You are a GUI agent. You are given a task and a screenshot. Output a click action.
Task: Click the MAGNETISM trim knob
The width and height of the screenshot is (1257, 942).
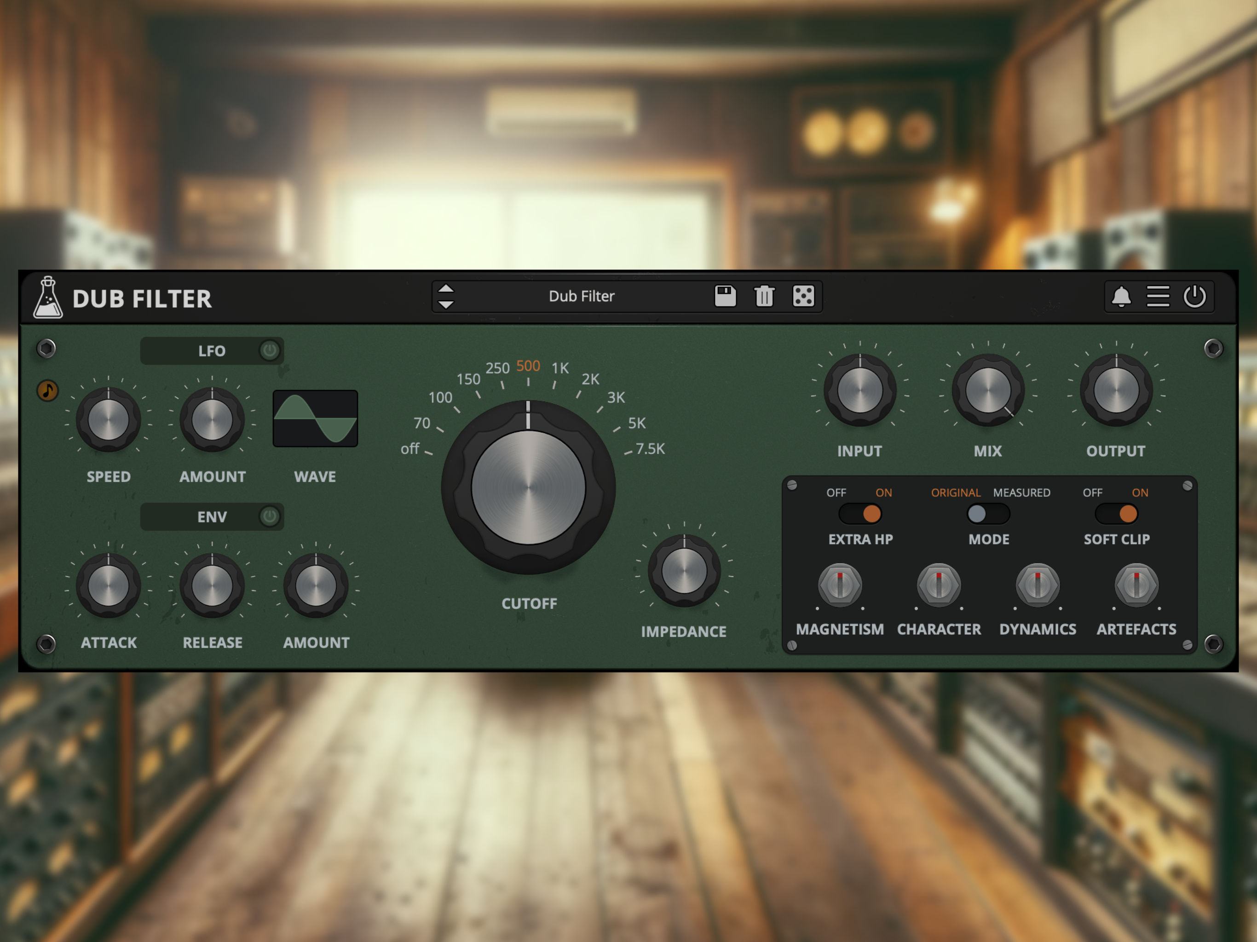[x=840, y=585]
